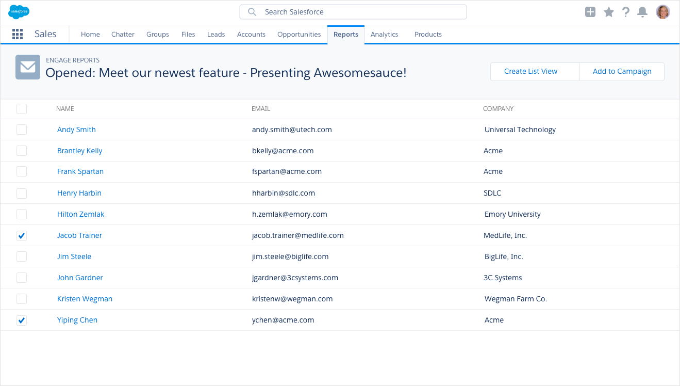The width and height of the screenshot is (680, 386).
Task: Click company Universal Technology
Action: point(520,130)
